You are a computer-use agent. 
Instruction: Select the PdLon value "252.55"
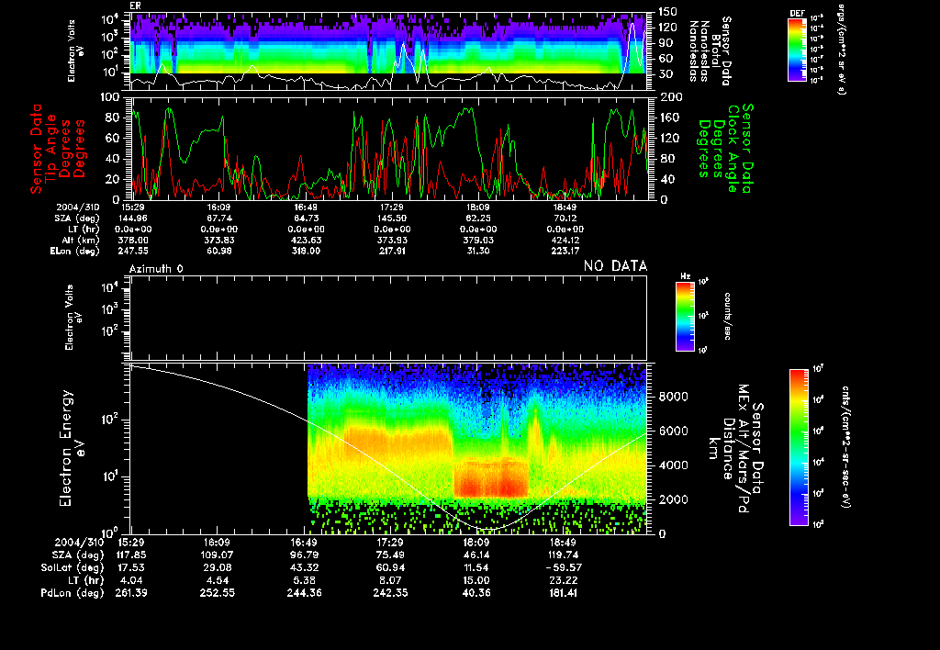pyautogui.click(x=217, y=593)
